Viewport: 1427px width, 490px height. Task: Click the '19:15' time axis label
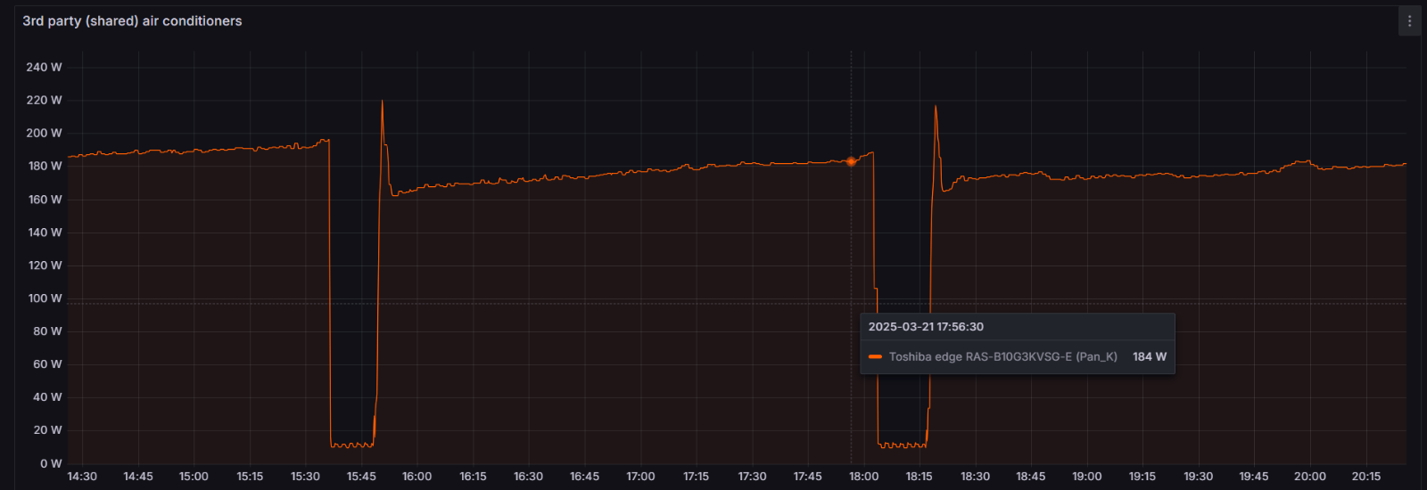(x=1142, y=477)
